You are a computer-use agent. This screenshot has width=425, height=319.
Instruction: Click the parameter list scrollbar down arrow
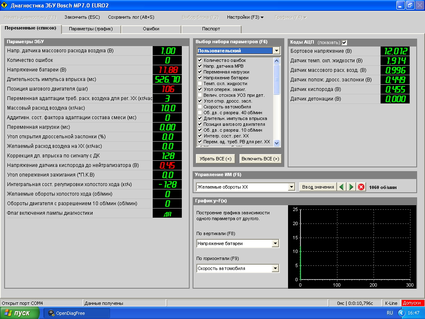tap(276, 143)
